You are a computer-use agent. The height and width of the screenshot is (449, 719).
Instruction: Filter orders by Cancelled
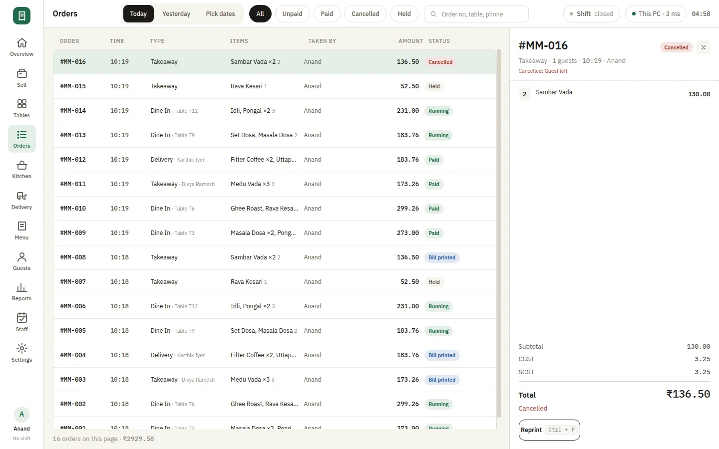(x=365, y=14)
